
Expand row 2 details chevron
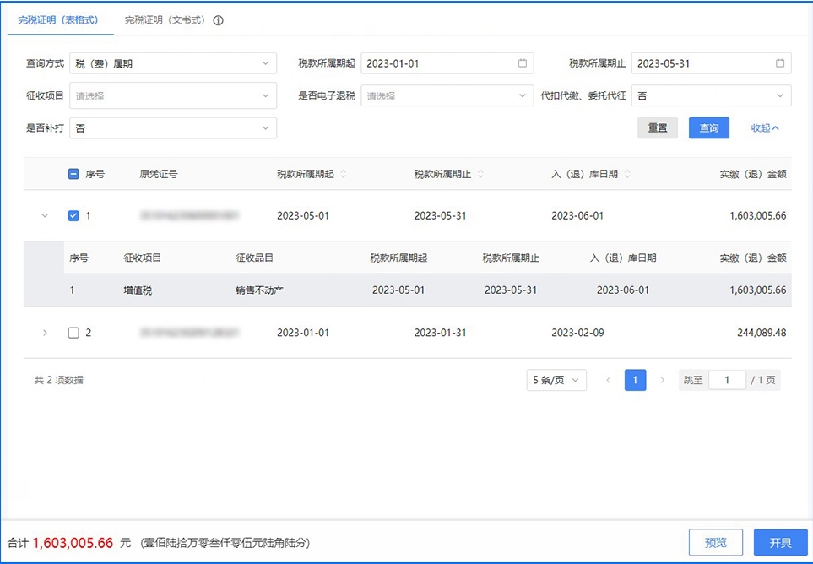coord(46,333)
